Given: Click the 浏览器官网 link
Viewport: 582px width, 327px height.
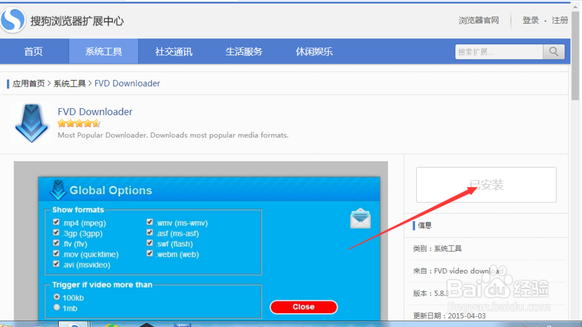Looking at the screenshot, I should (x=479, y=20).
